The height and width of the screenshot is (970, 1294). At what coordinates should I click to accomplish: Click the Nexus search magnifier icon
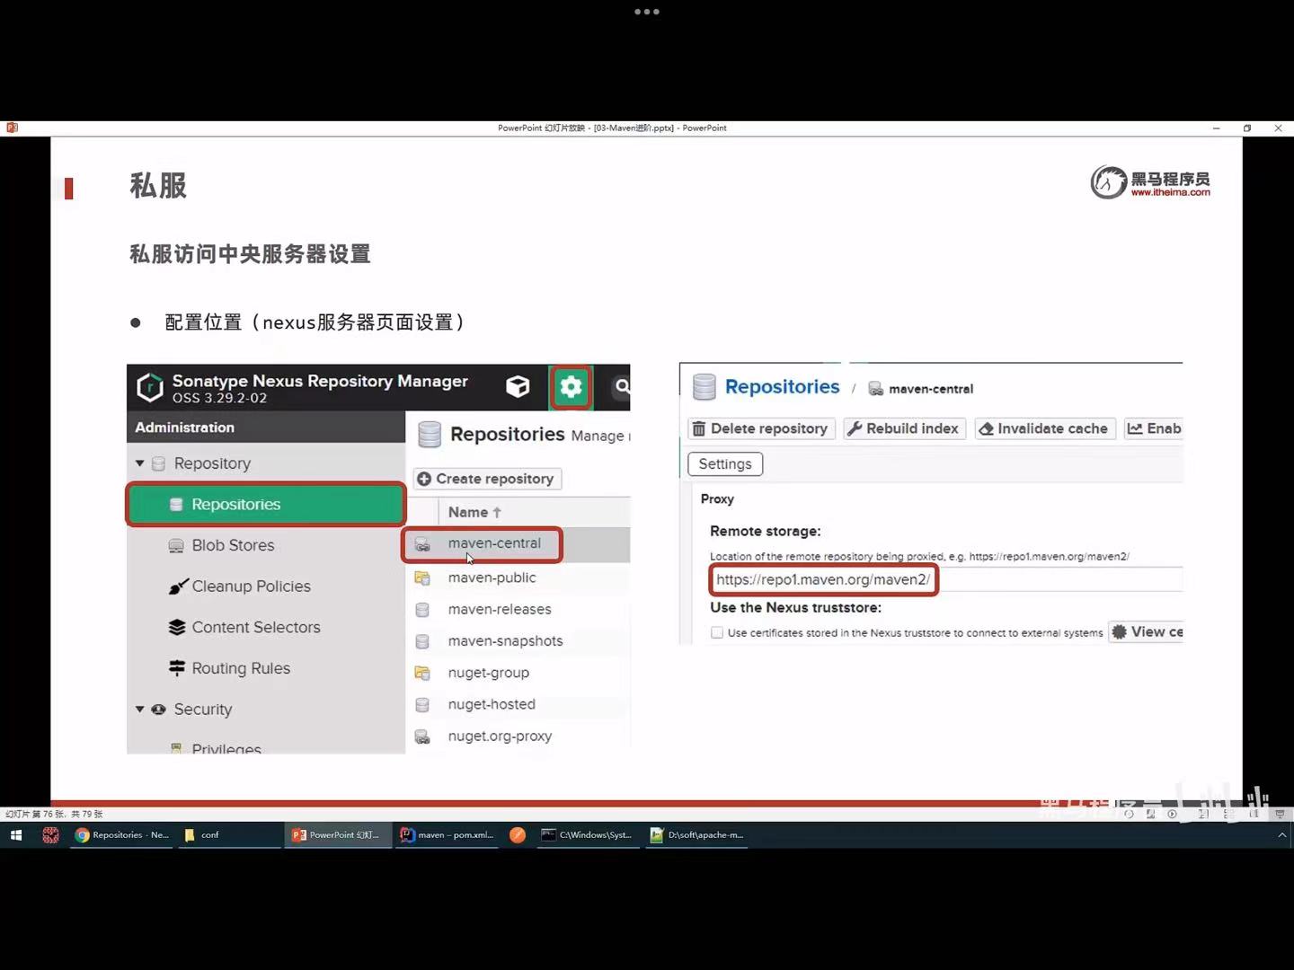(622, 387)
